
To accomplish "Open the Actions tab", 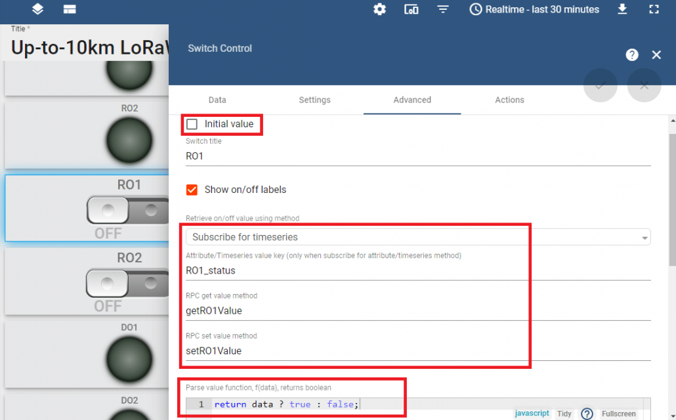I will (x=509, y=100).
